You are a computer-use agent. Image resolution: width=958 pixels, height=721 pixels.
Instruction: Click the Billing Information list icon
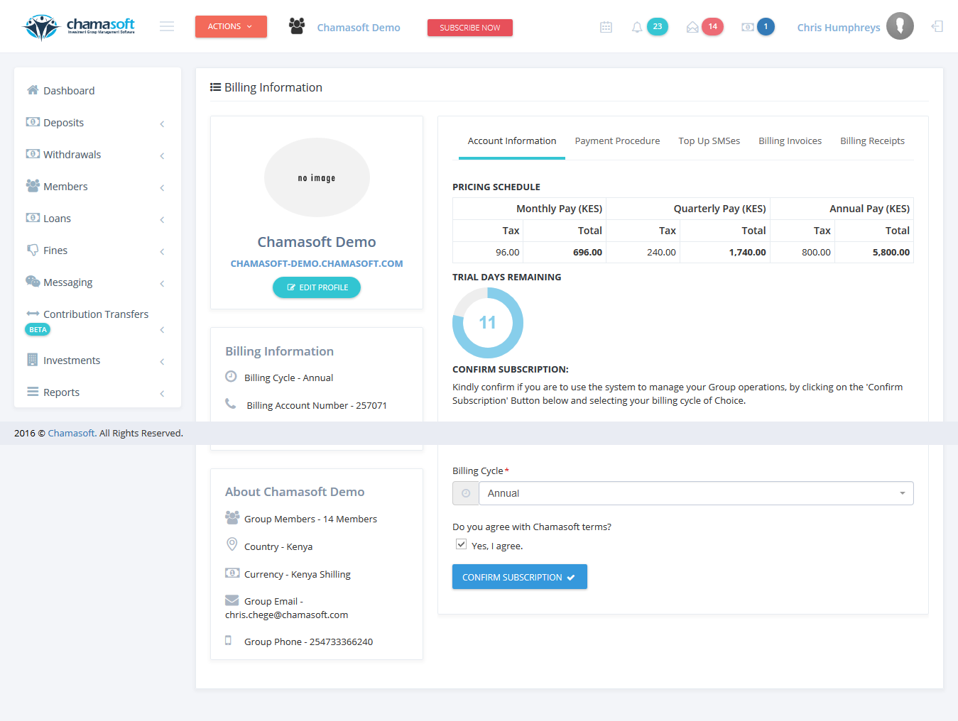tap(215, 87)
